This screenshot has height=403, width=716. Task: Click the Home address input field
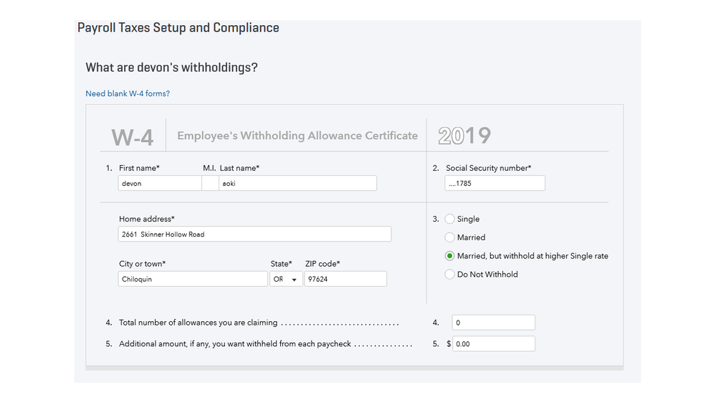254,234
